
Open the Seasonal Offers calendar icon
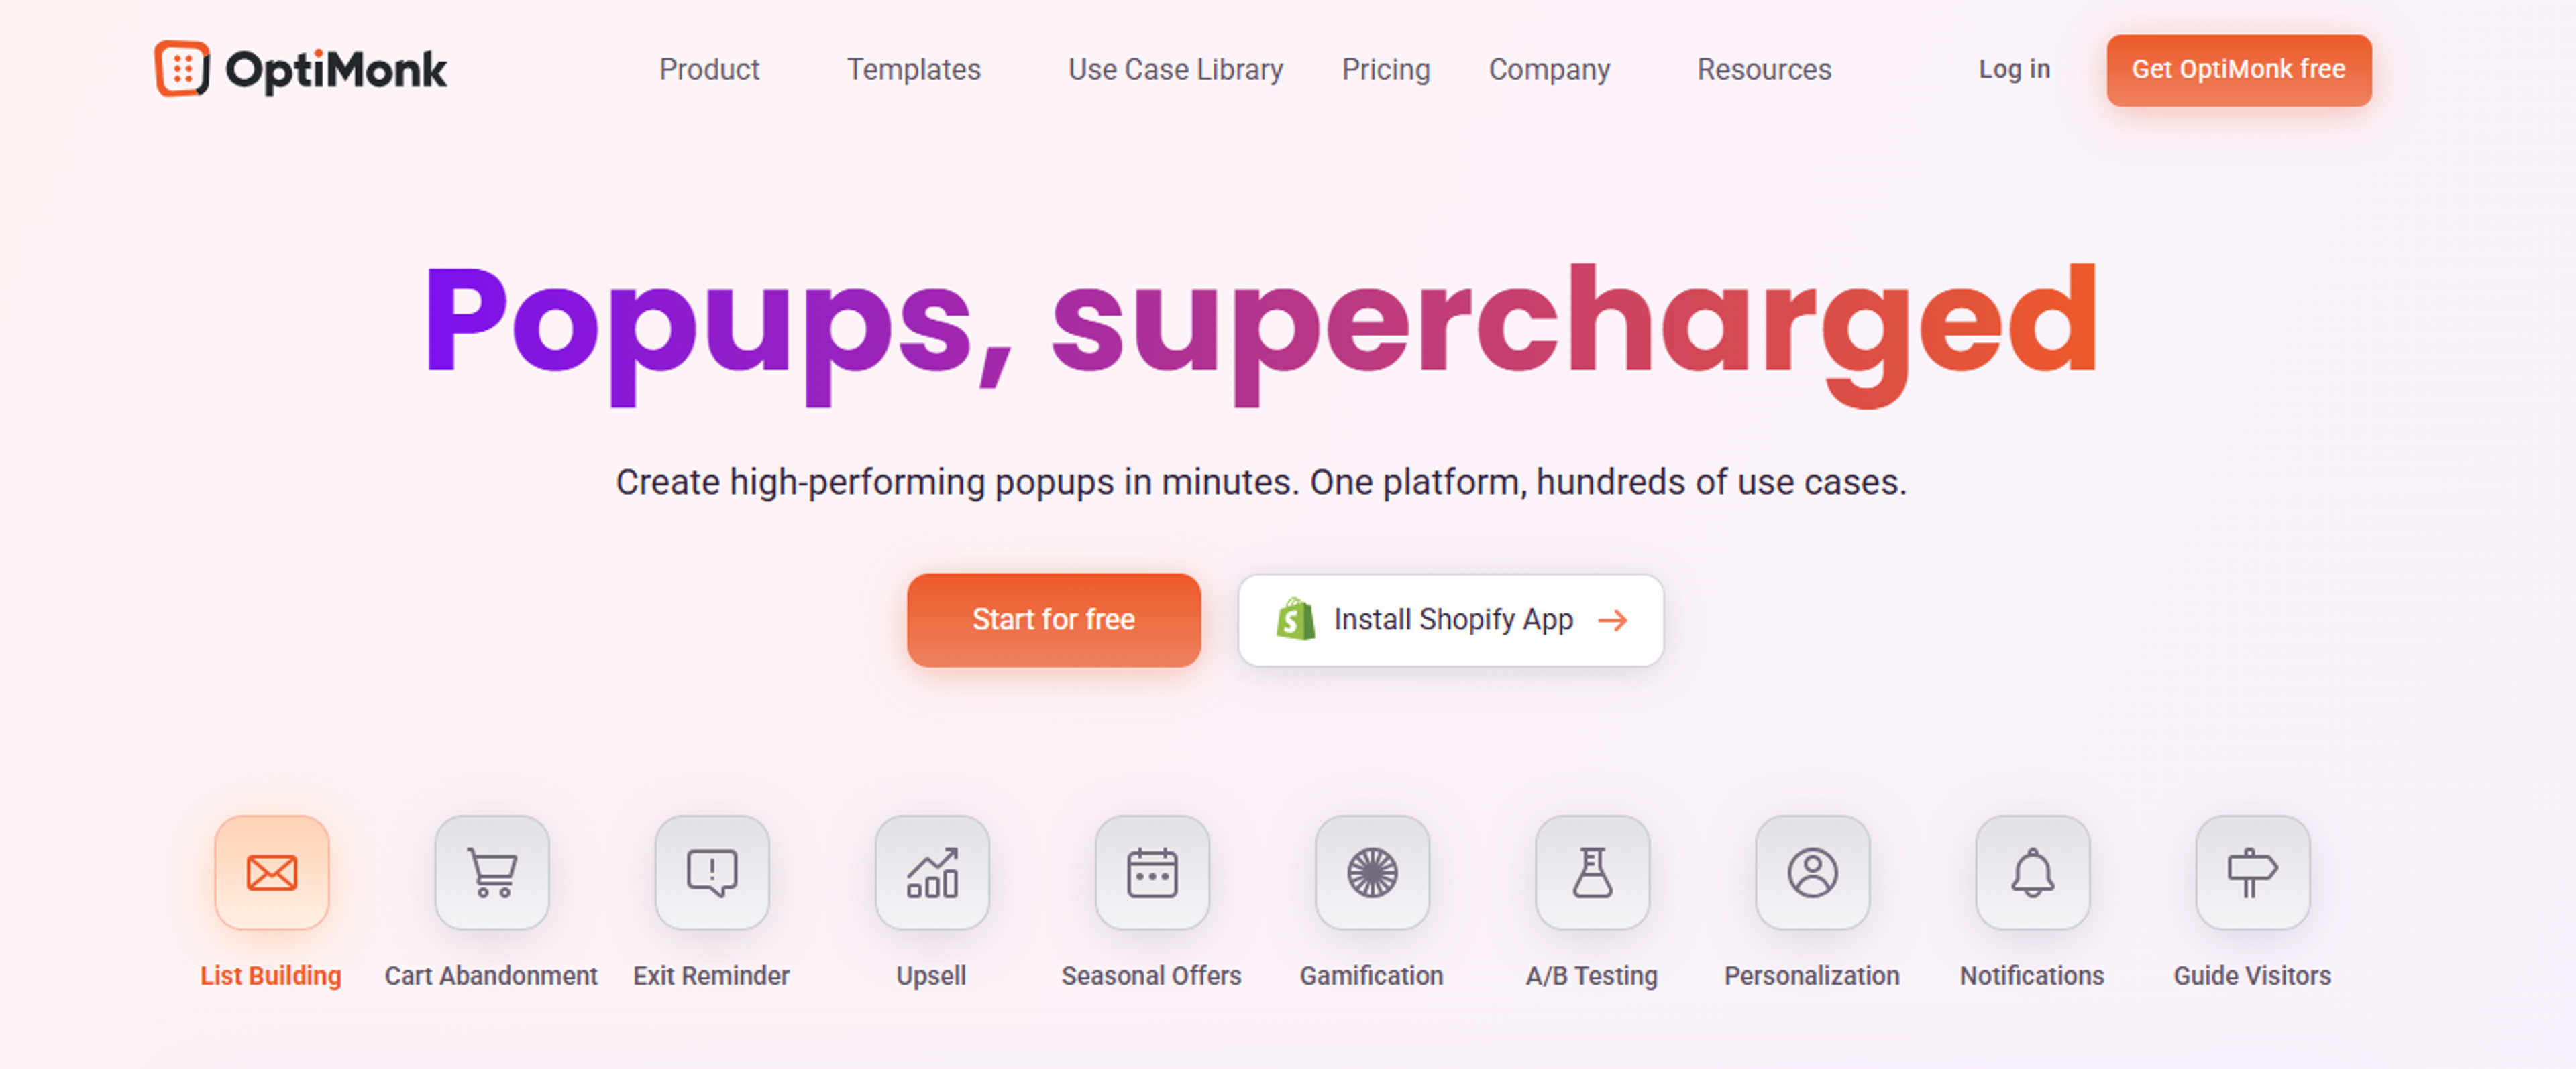click(1152, 873)
